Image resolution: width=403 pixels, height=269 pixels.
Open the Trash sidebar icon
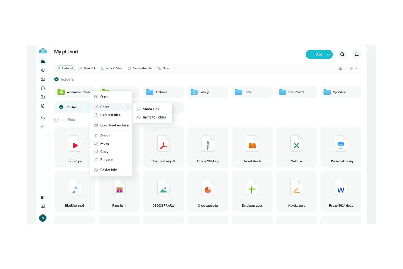[43, 127]
